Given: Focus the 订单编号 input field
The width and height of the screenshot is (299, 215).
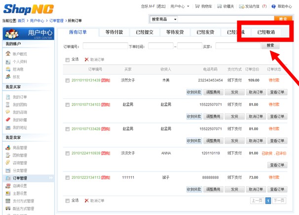Looking at the screenshot, I should (x=105, y=46).
